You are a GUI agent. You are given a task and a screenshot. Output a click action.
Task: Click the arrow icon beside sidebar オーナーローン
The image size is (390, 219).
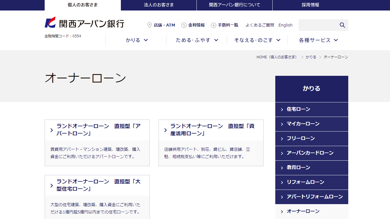point(282,212)
